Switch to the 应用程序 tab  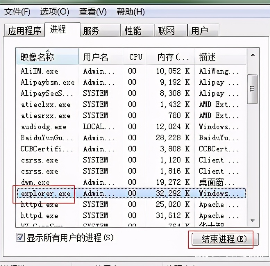24,31
